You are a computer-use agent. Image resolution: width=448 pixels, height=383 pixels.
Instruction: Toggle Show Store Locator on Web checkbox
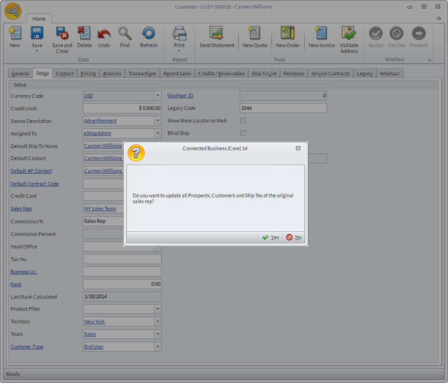point(243,120)
